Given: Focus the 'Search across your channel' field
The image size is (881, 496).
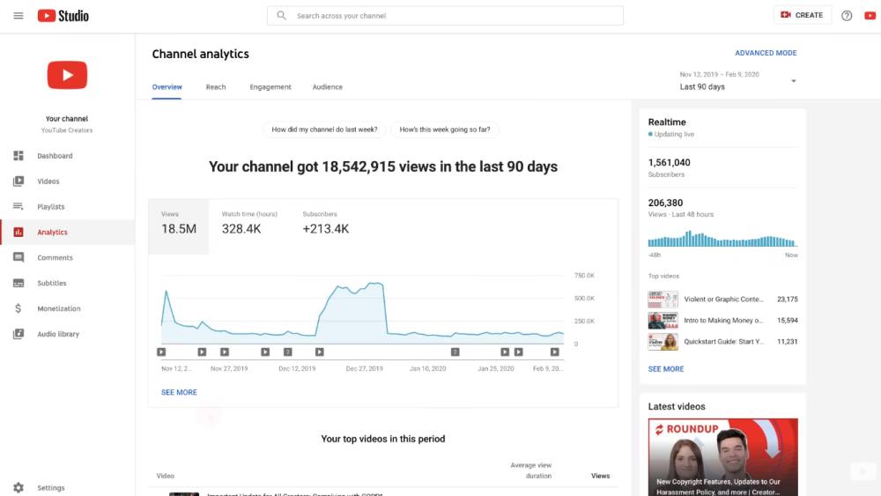Looking at the screenshot, I should coord(445,16).
